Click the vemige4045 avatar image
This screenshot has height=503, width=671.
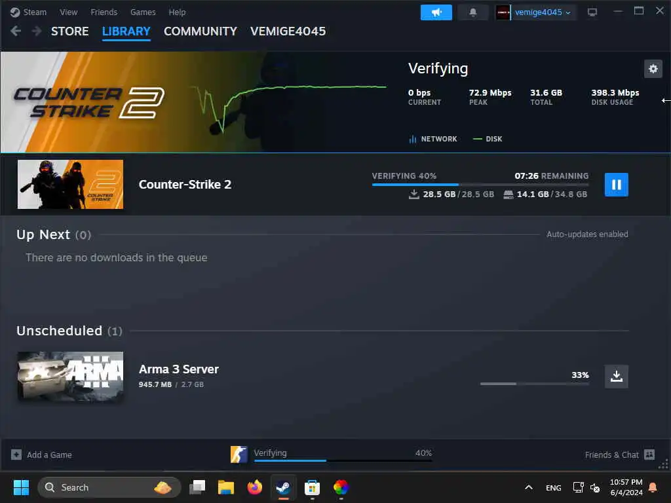click(x=503, y=12)
